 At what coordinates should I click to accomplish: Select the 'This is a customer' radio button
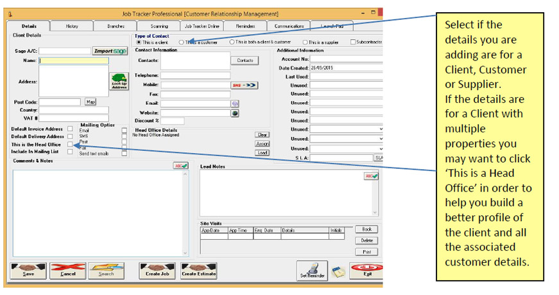click(x=182, y=42)
